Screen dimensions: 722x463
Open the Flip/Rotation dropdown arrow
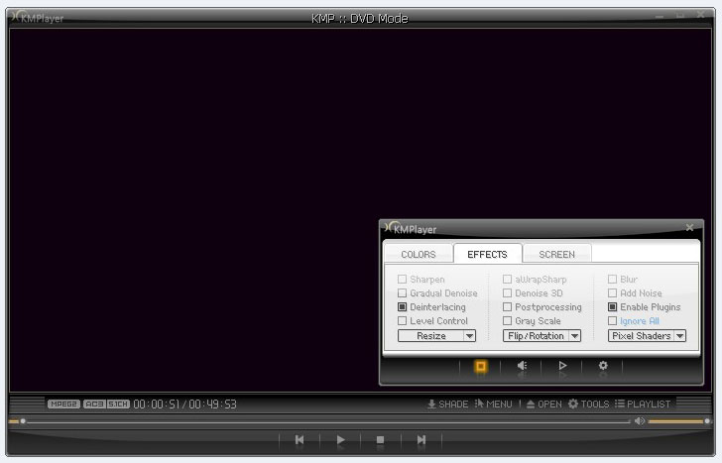click(x=574, y=336)
